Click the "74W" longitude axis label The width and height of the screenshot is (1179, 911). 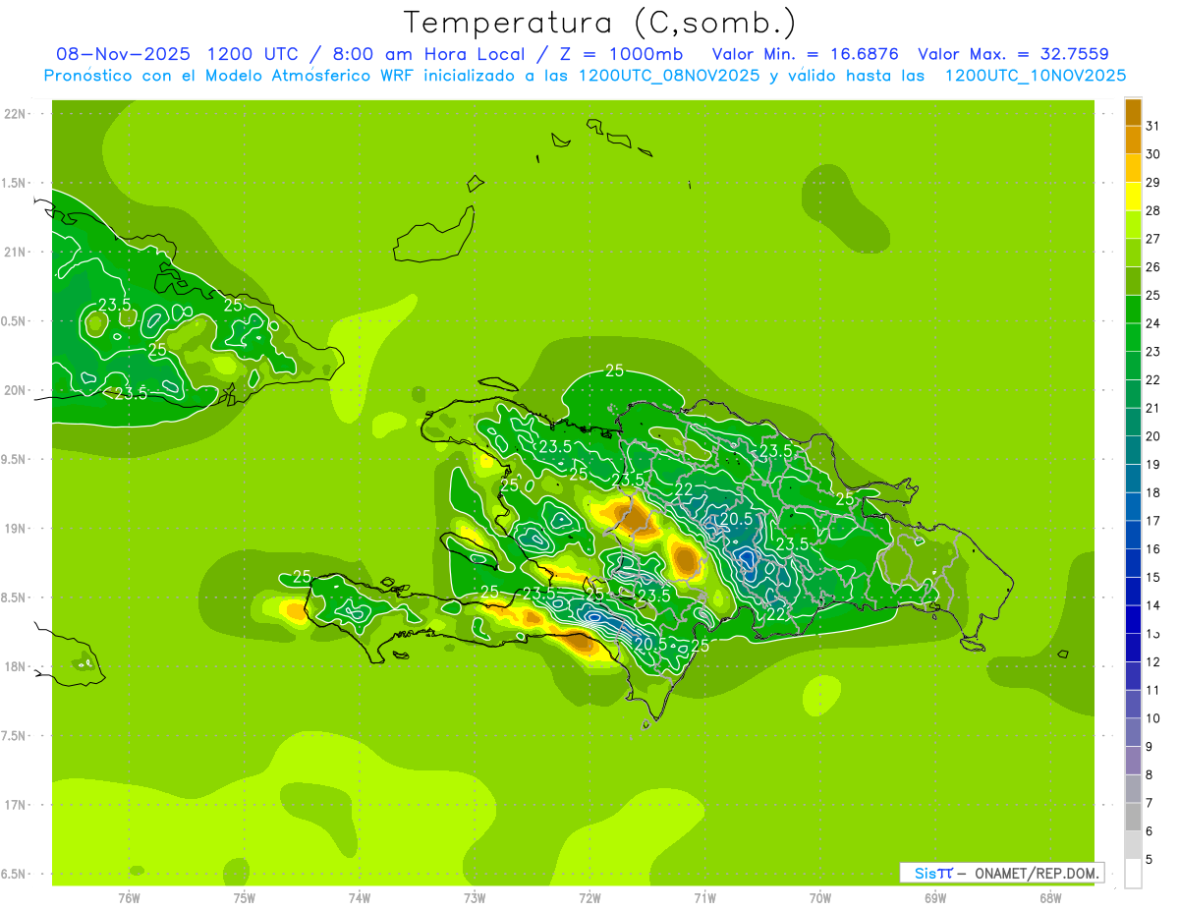coord(359,898)
